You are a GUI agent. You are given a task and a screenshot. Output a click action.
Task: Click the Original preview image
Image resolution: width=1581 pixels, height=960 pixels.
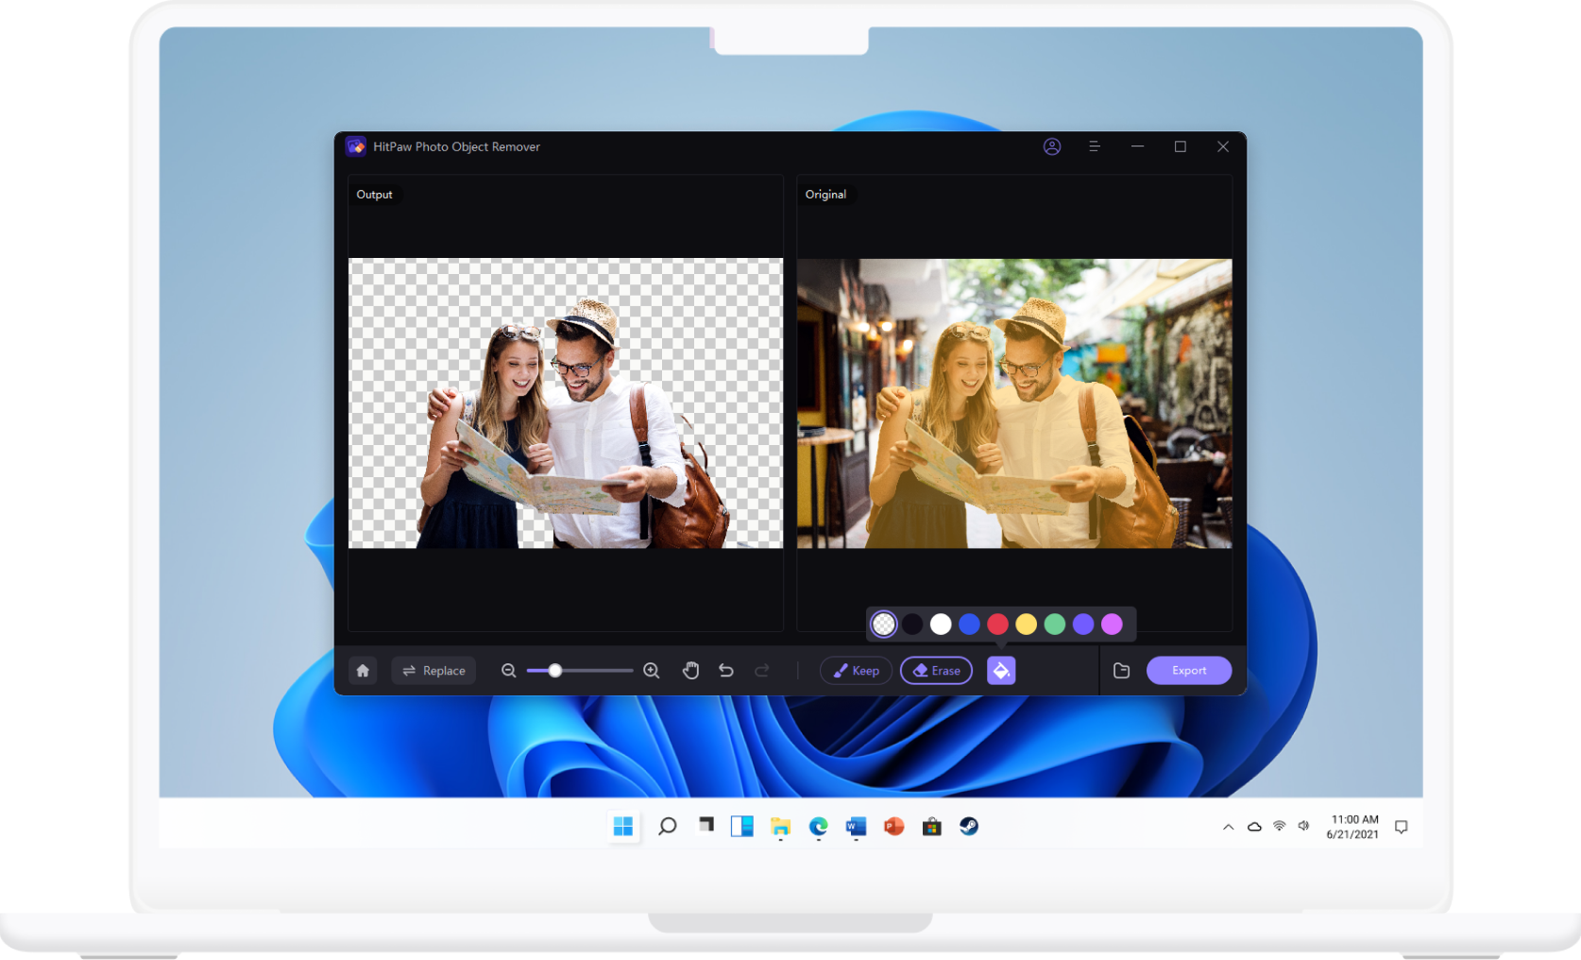(x=1014, y=403)
